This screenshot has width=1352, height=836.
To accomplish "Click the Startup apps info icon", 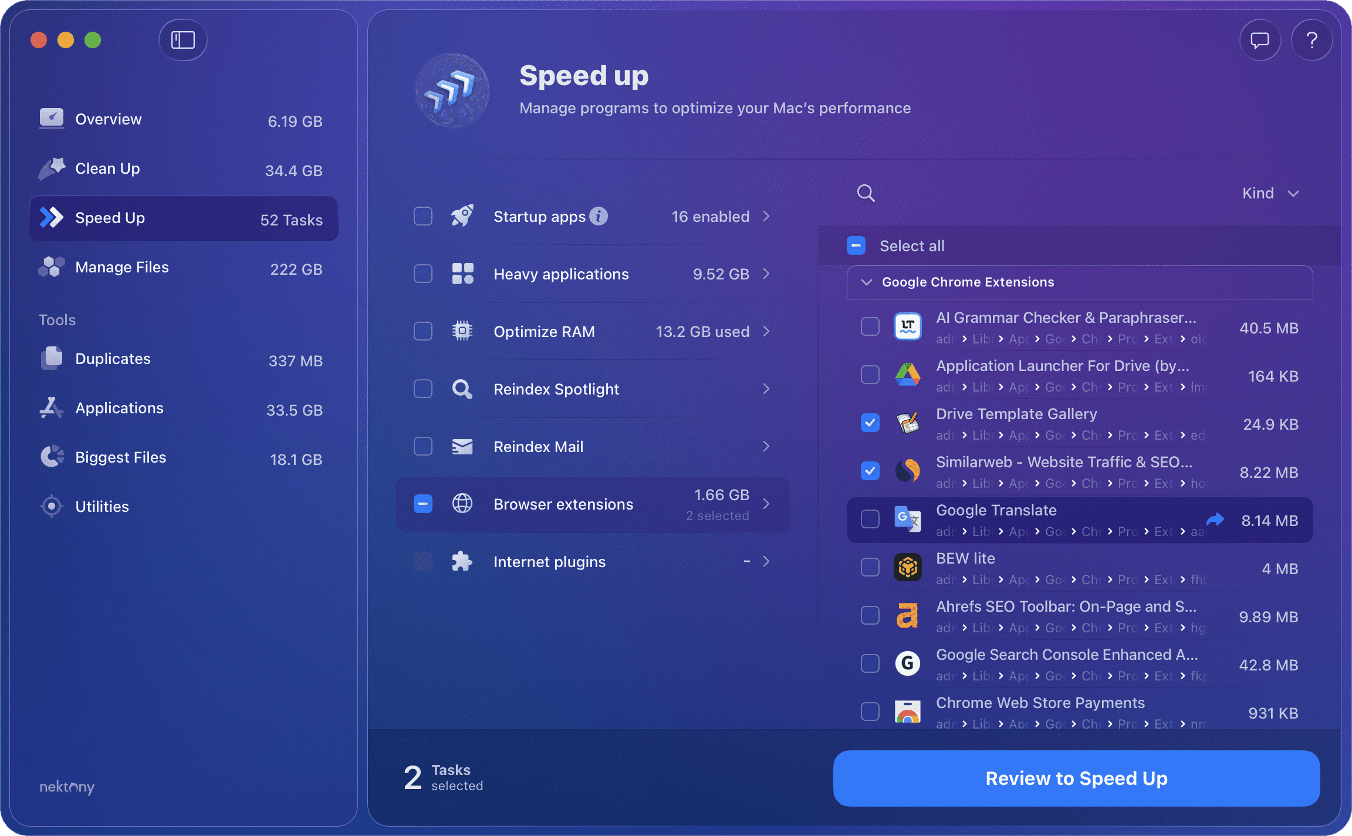I will [599, 216].
